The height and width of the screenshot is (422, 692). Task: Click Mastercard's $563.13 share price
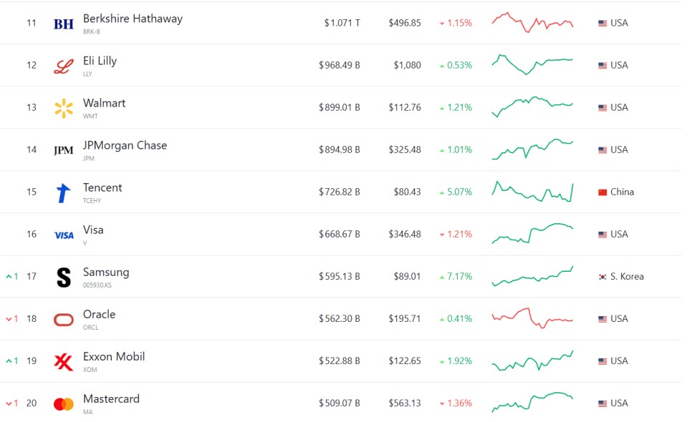[x=405, y=403]
